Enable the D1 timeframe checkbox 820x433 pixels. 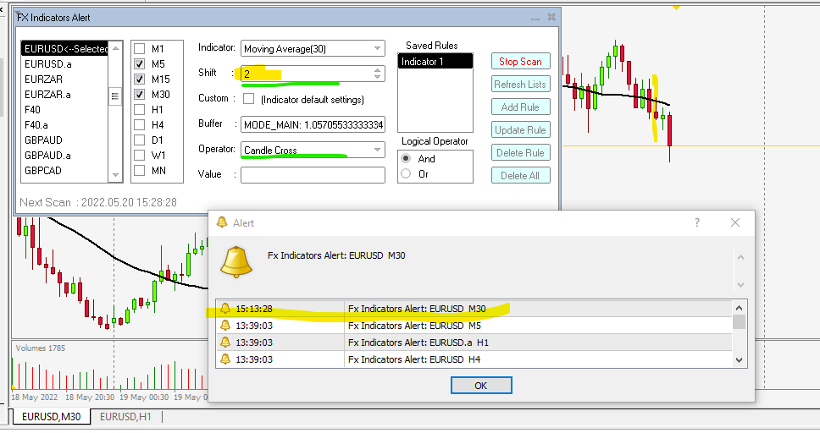[x=140, y=140]
